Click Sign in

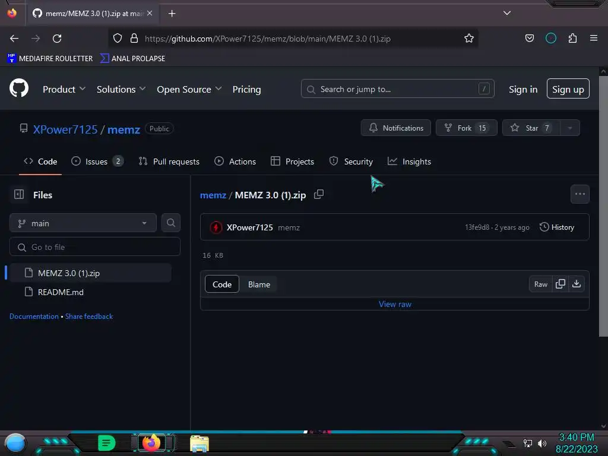click(x=523, y=89)
